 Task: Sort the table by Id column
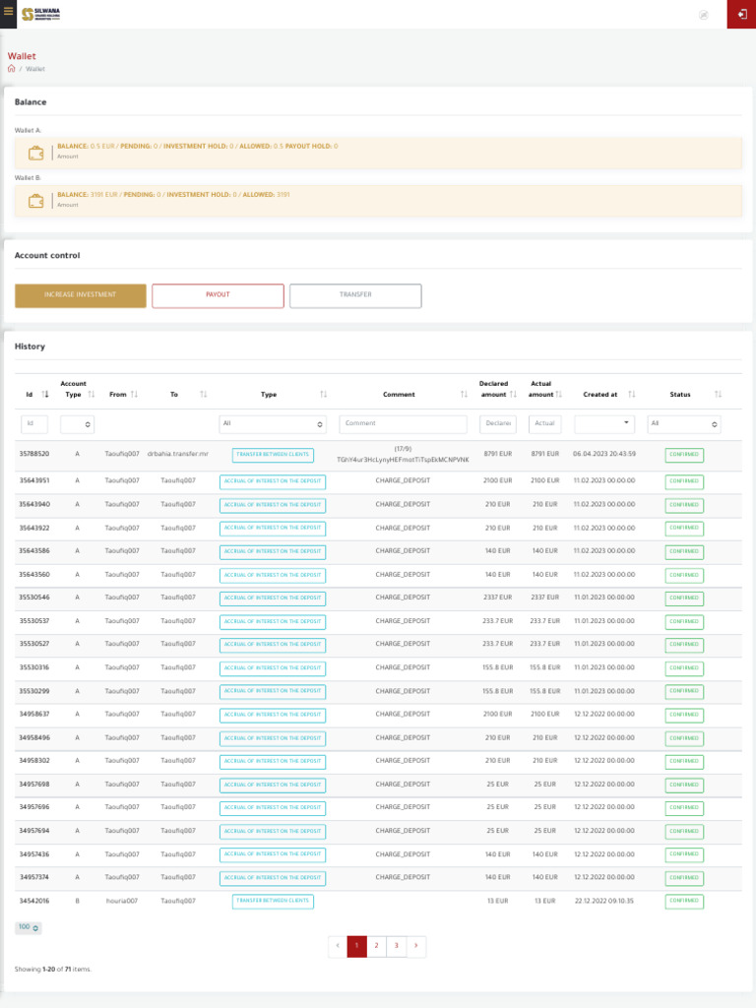[45, 394]
